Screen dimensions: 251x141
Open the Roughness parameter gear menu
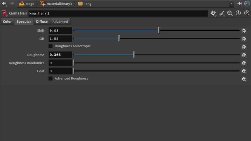pos(244,55)
